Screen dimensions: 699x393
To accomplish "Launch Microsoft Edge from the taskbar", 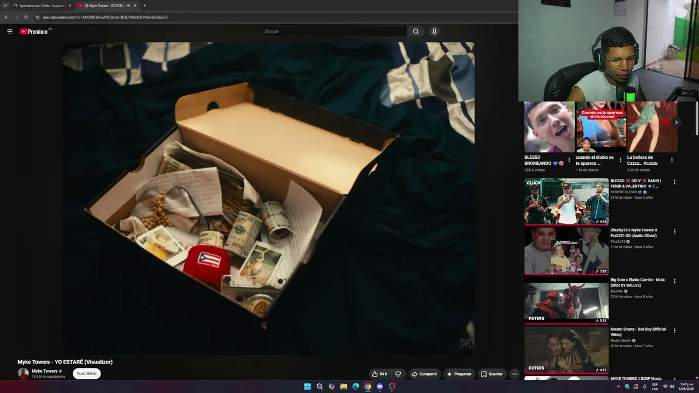I will (356, 386).
